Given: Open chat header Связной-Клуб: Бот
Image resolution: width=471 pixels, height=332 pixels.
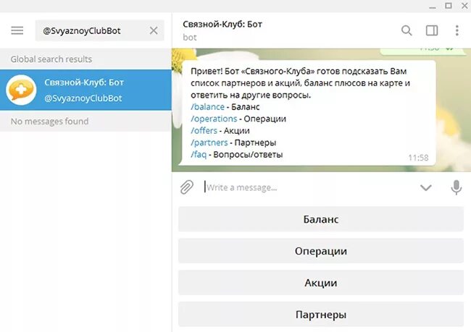Looking at the screenshot, I should pyautogui.click(x=222, y=25).
